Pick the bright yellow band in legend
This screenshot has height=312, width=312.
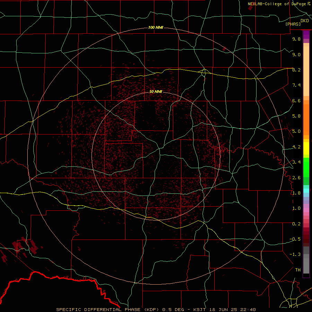coord(306,148)
